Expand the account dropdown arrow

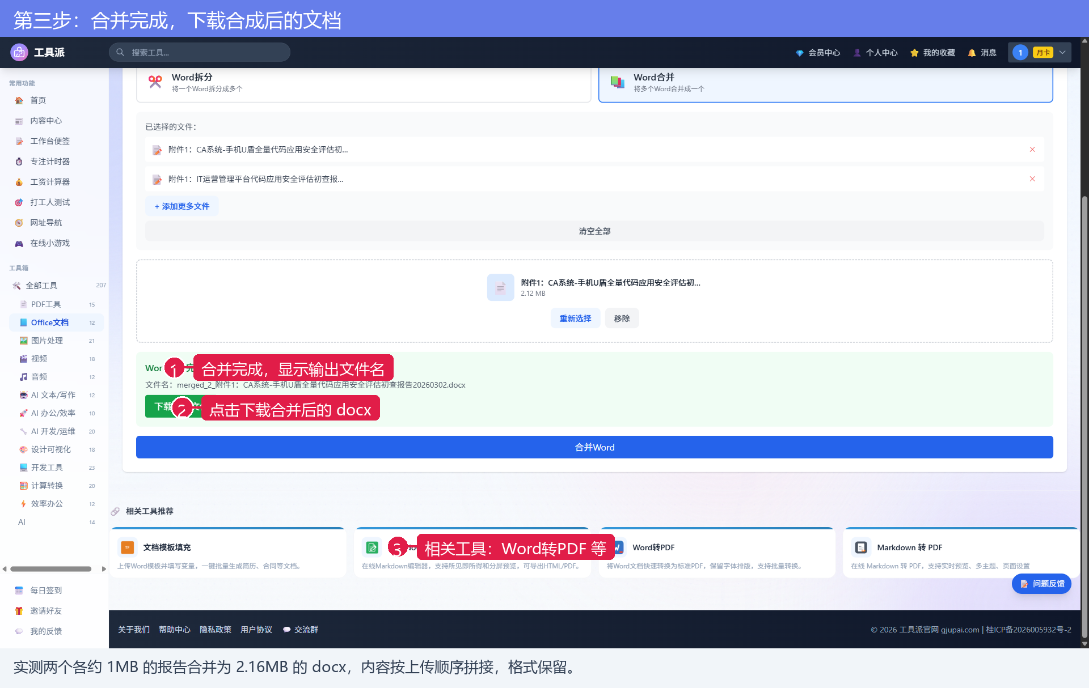pyautogui.click(x=1062, y=52)
